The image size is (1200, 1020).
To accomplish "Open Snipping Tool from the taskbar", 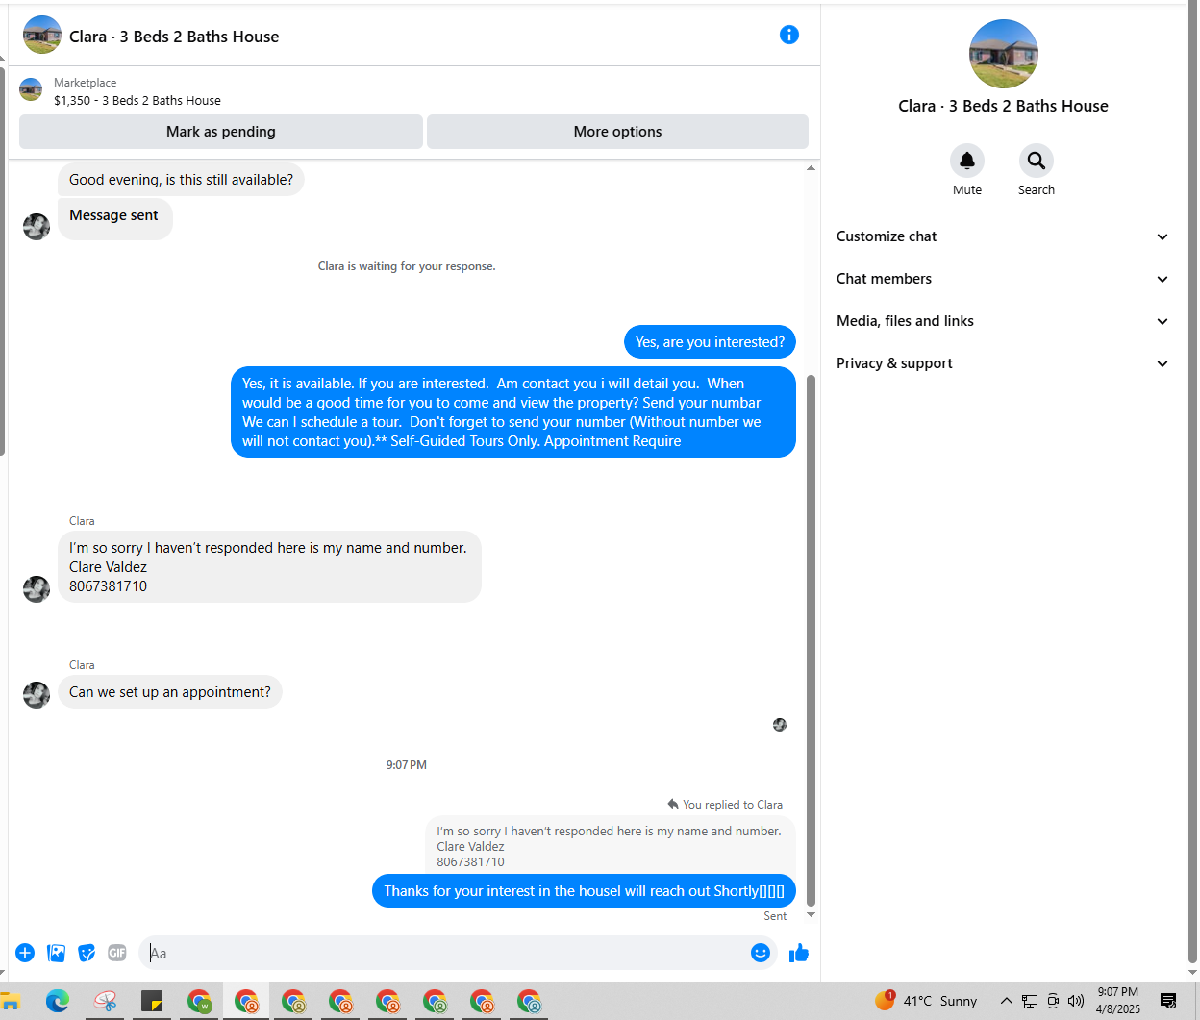I will (105, 1001).
